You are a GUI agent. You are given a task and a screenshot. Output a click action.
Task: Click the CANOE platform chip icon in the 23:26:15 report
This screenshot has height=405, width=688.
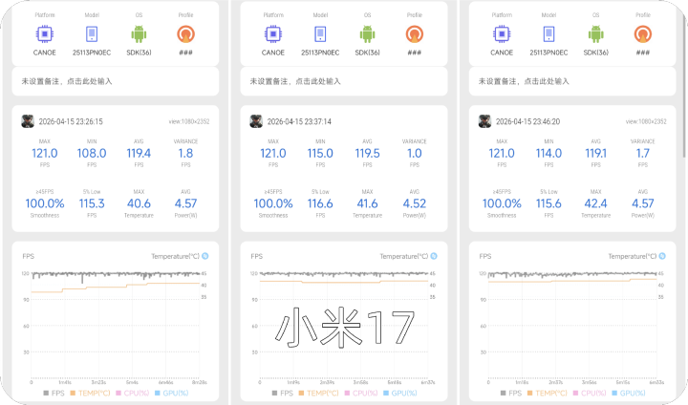[45, 33]
